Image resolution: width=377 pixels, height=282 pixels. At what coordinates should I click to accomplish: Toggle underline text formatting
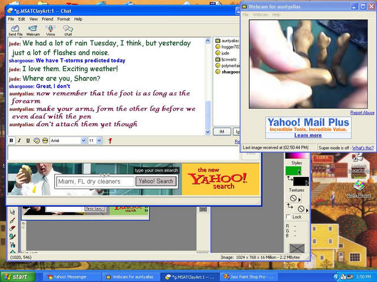(28, 140)
